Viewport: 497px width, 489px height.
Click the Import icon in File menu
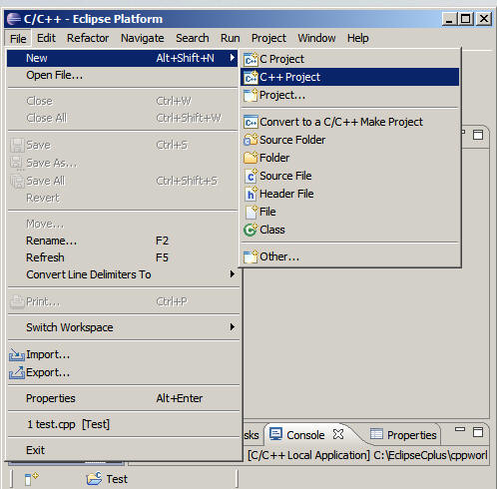[17, 355]
